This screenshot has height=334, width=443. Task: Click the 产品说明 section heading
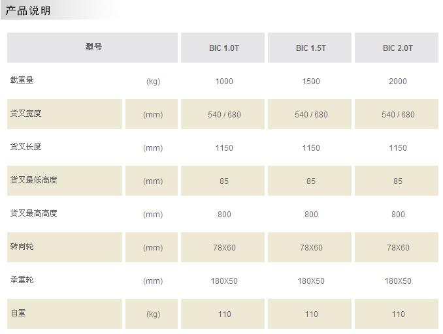(x=28, y=10)
